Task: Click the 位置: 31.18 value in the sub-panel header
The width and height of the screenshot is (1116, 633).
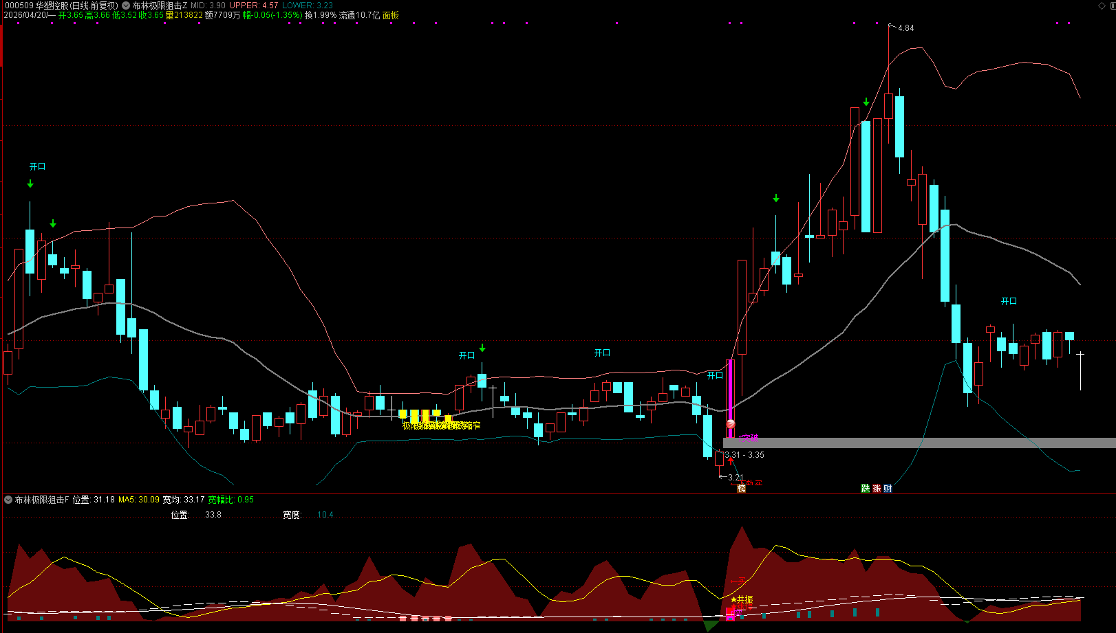Action: point(94,500)
